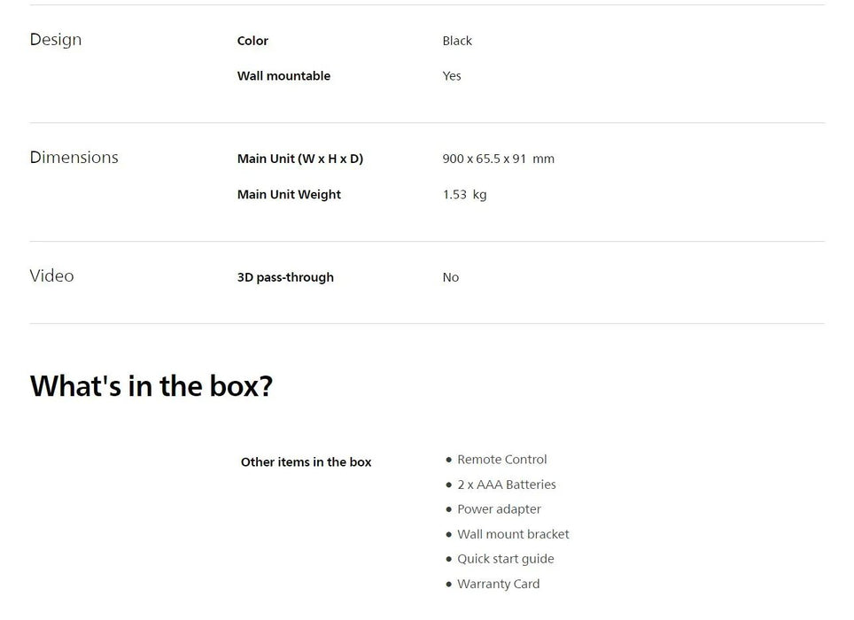The width and height of the screenshot is (854, 620).
Task: Select the Quick start guide item
Action: [505, 559]
